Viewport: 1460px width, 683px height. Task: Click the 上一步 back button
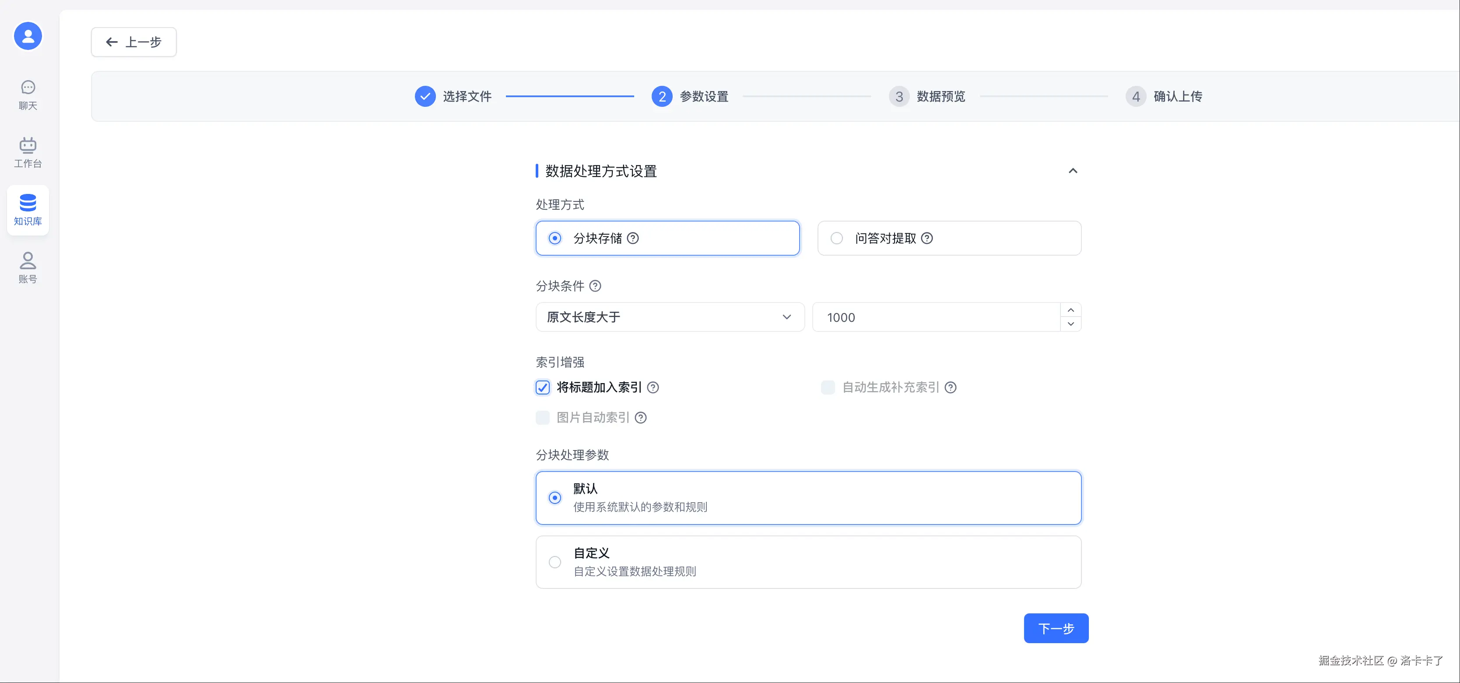pos(134,42)
